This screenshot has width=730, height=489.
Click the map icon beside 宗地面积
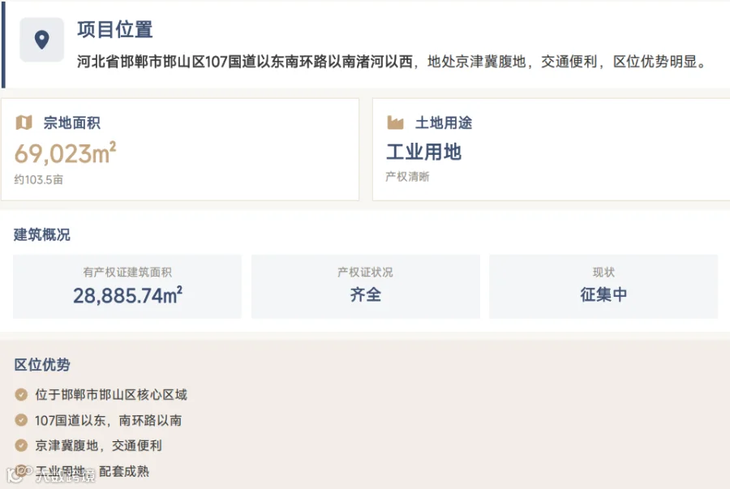(24, 122)
